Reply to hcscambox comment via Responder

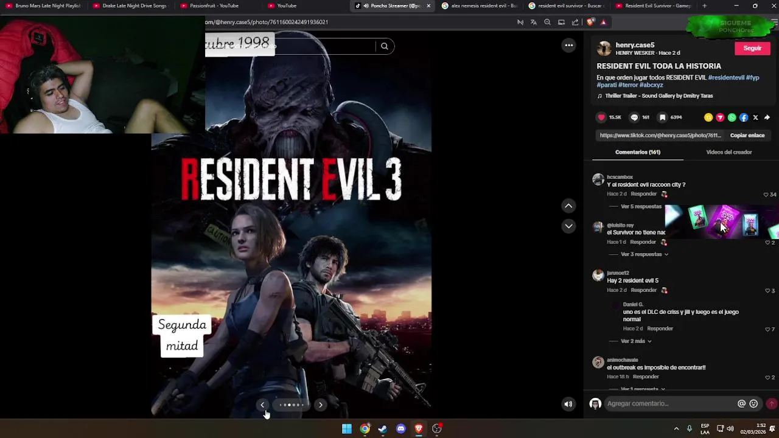643,194
